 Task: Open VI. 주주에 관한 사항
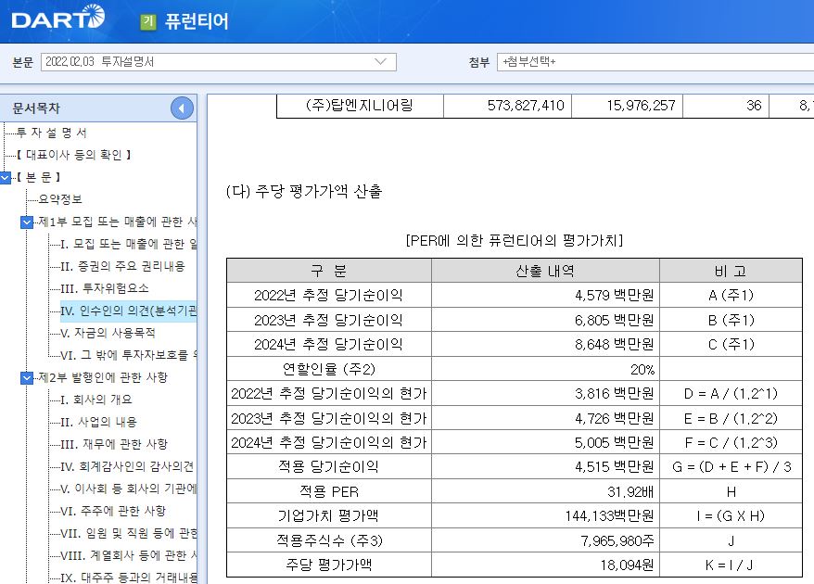click(113, 511)
